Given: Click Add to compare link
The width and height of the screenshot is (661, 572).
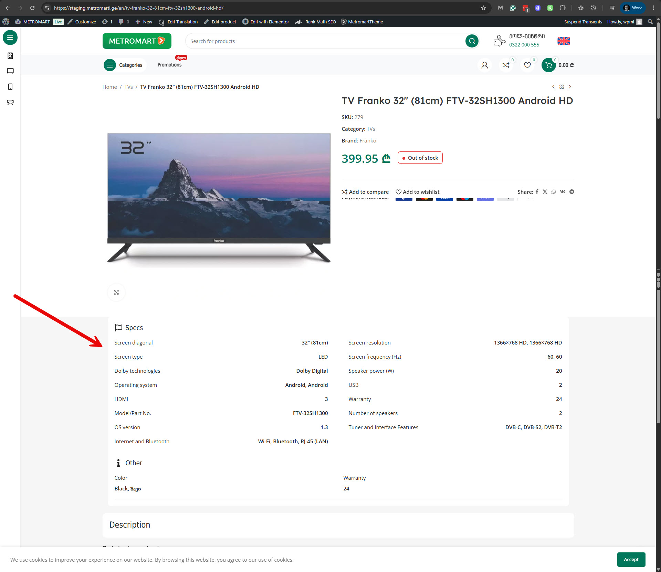Looking at the screenshot, I should [365, 192].
